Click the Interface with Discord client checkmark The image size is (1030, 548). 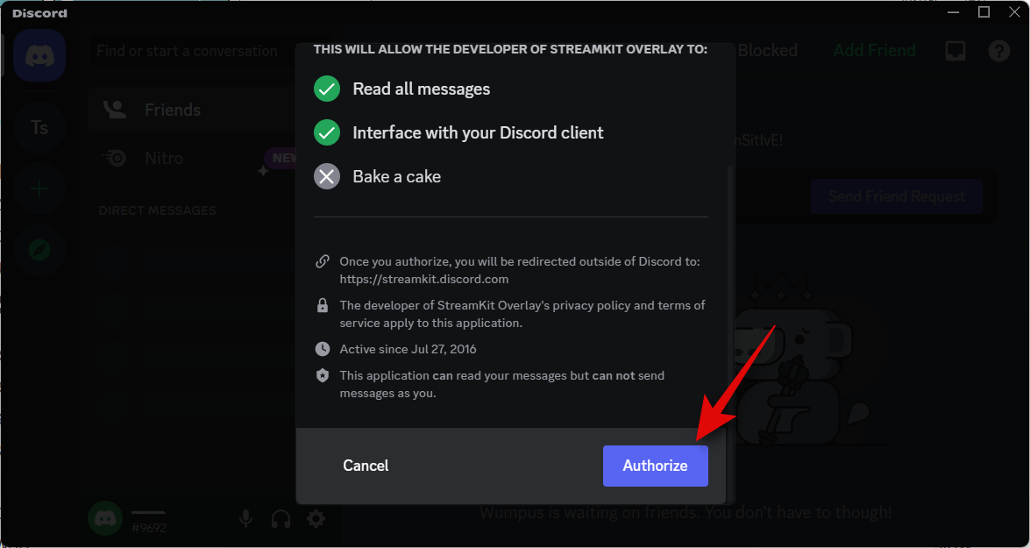coord(327,132)
